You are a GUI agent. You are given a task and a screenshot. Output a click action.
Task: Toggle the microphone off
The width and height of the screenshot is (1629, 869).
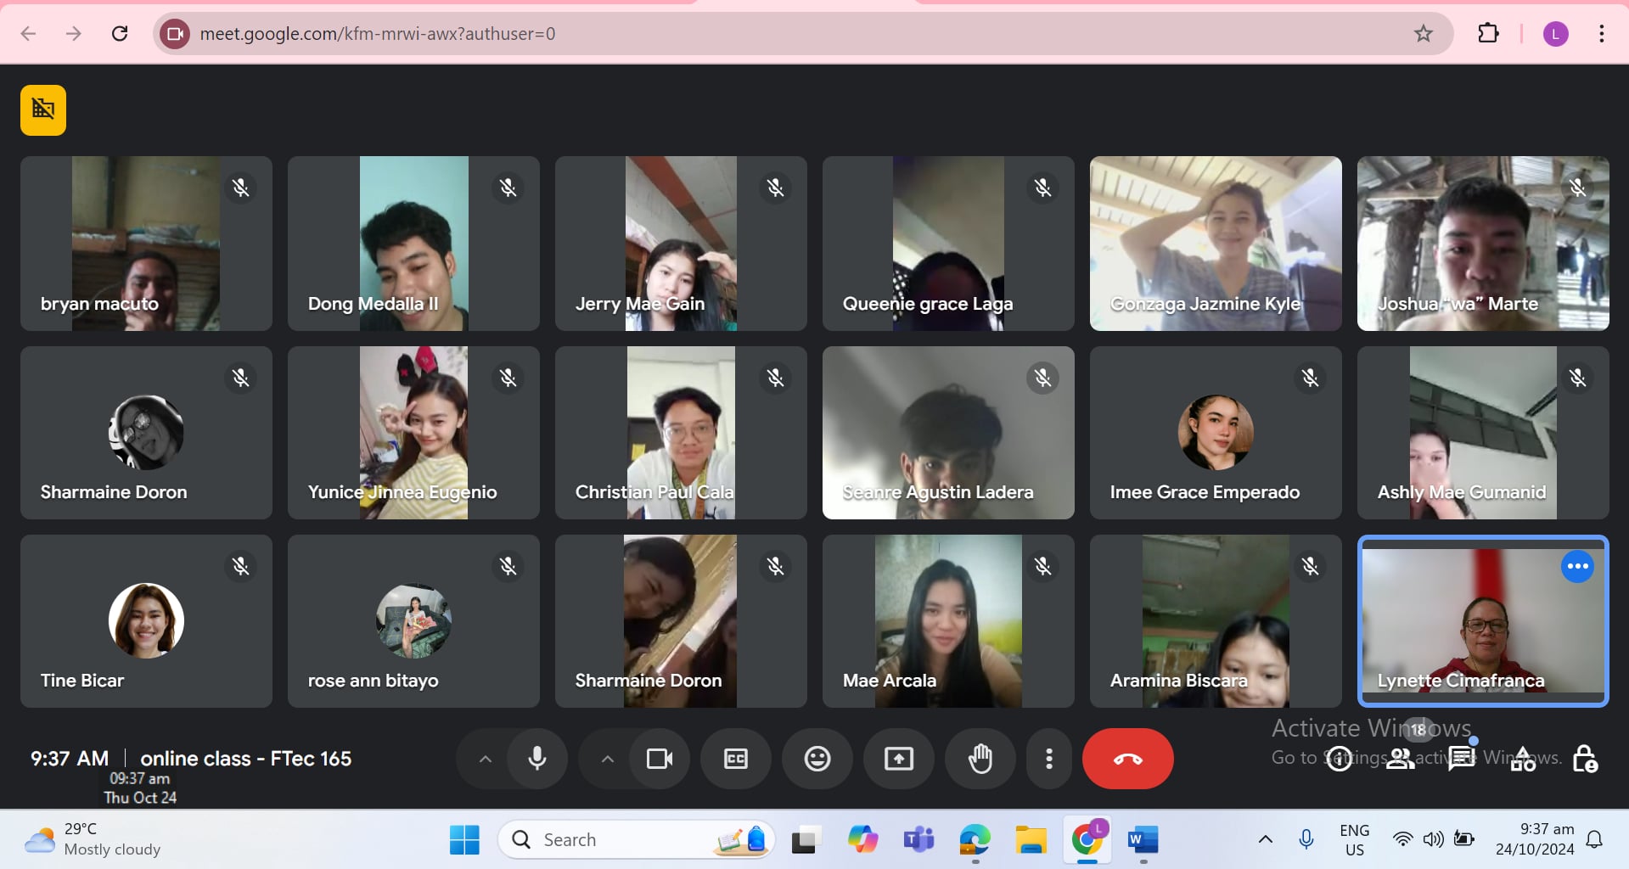click(537, 759)
